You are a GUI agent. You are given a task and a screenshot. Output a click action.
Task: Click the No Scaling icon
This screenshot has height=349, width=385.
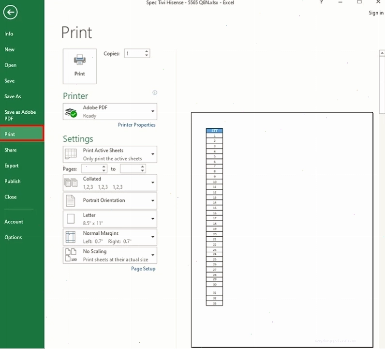(x=71, y=255)
